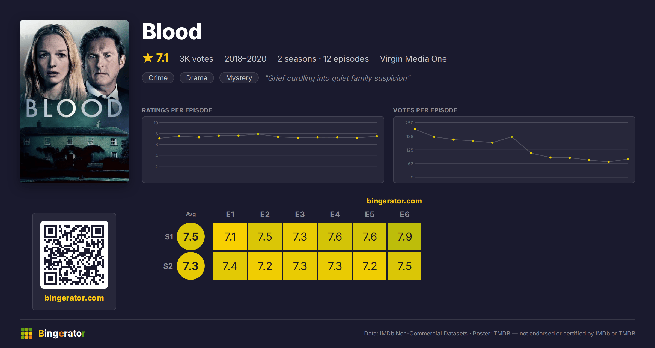The height and width of the screenshot is (348, 655).
Task: Select the Crime genre tag
Action: point(158,78)
